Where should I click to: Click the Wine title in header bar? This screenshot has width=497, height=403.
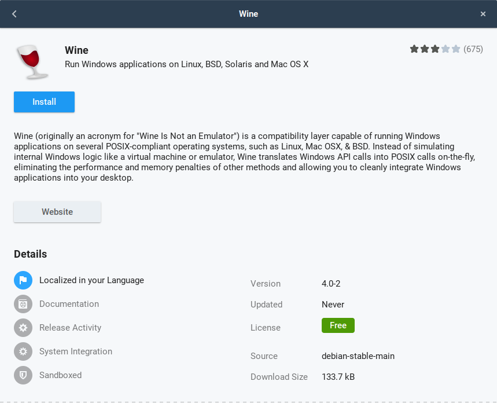tap(248, 14)
